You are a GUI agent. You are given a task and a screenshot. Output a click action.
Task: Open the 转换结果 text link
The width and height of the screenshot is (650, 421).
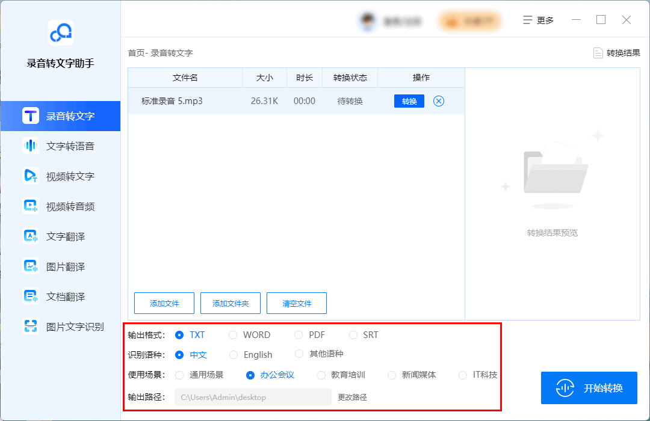coord(623,53)
